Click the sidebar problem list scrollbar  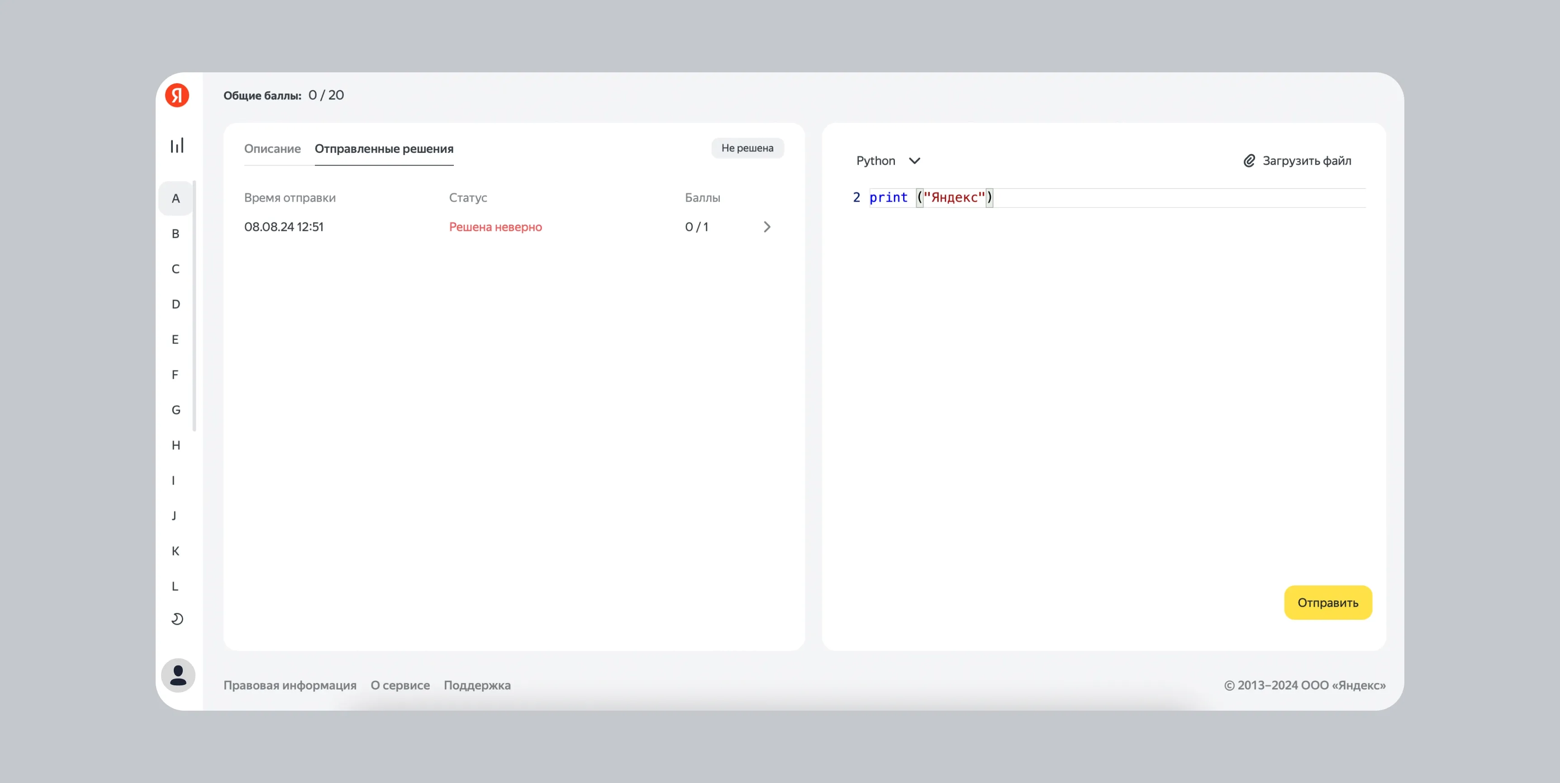(195, 306)
